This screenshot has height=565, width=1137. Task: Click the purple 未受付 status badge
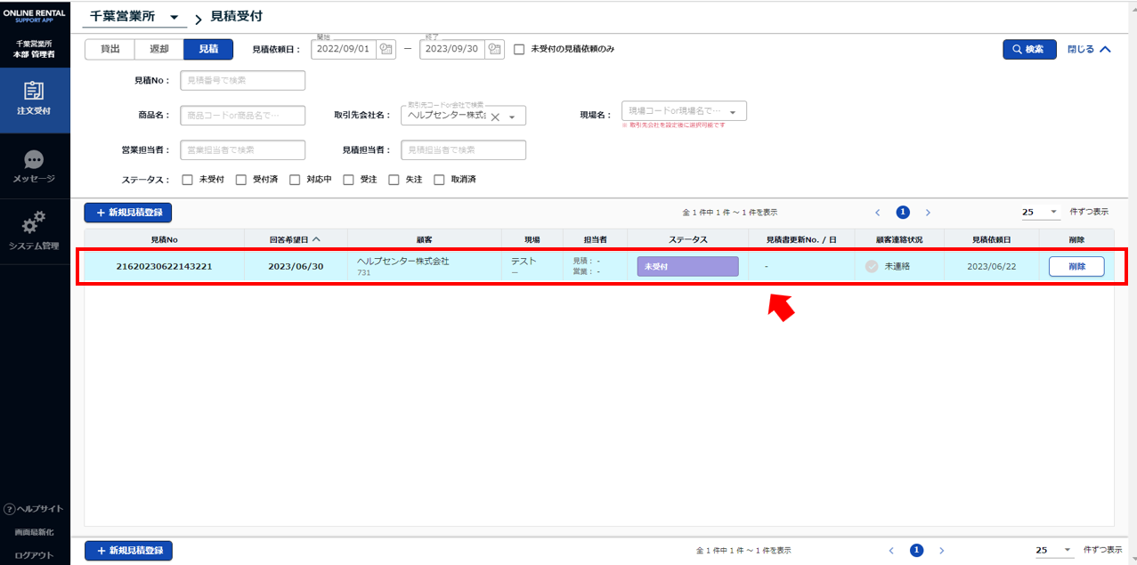click(x=687, y=267)
